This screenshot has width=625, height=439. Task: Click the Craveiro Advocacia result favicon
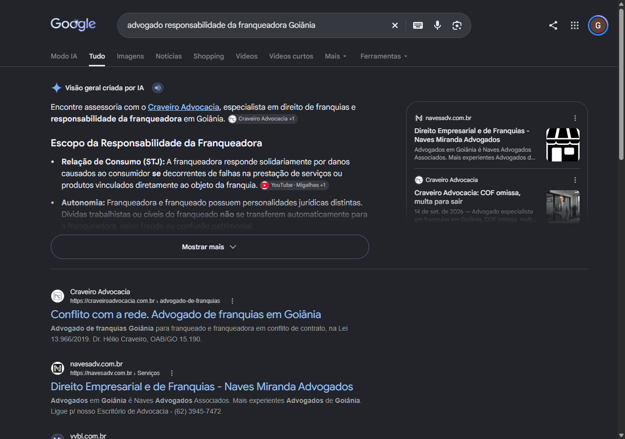point(58,296)
